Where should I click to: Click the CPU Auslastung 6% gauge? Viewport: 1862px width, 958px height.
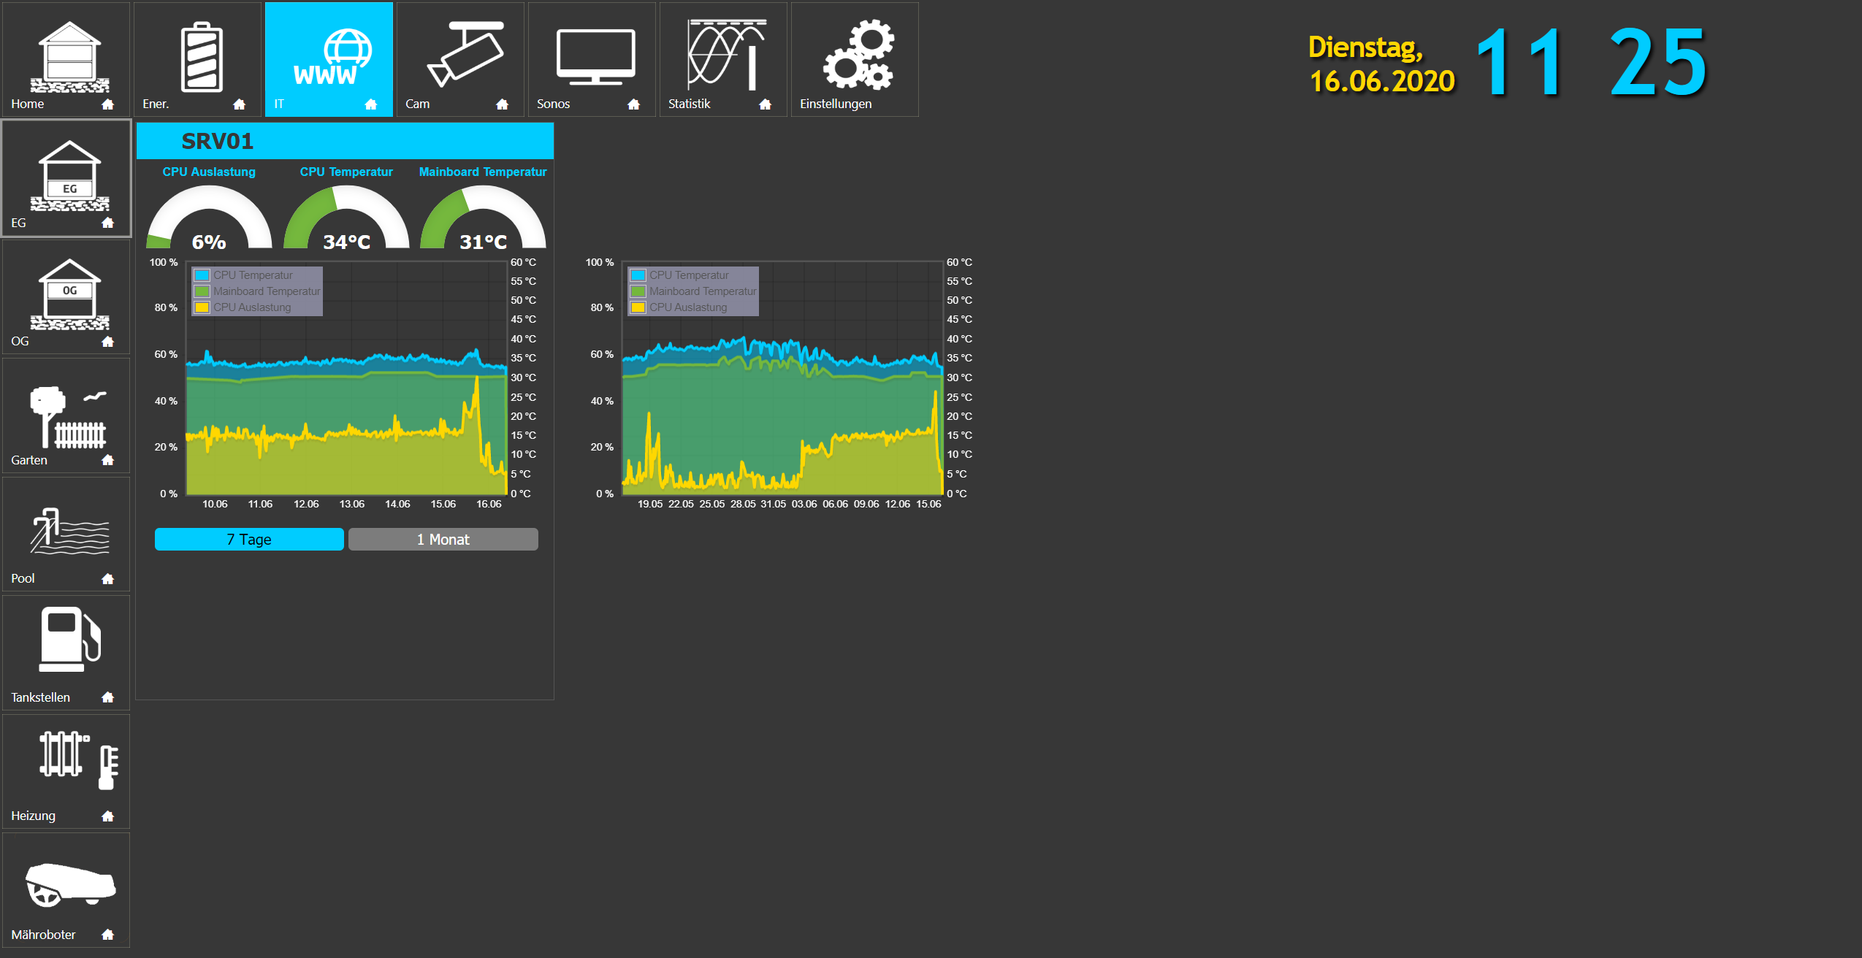click(209, 219)
